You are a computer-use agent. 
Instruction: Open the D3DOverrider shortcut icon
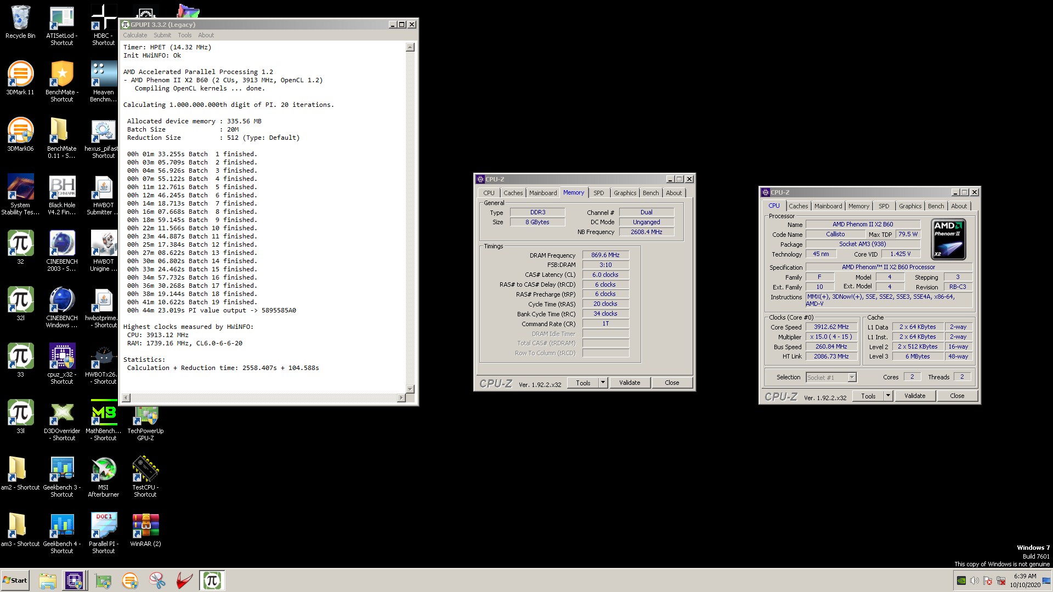(61, 420)
